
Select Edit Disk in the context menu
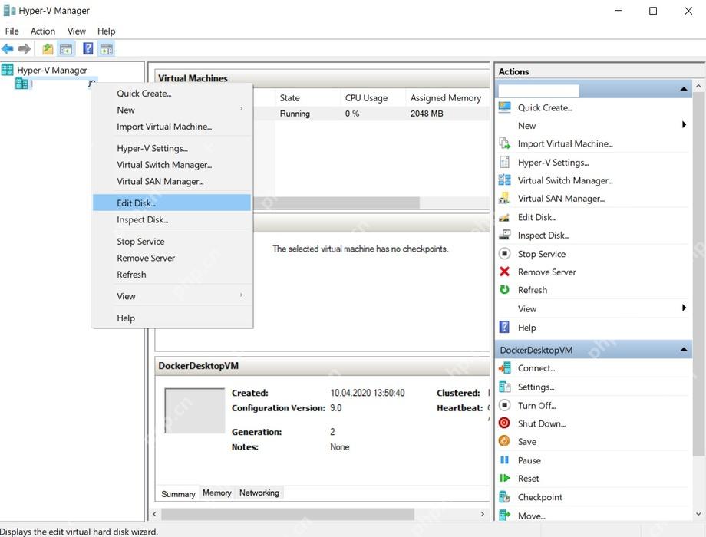(x=172, y=203)
